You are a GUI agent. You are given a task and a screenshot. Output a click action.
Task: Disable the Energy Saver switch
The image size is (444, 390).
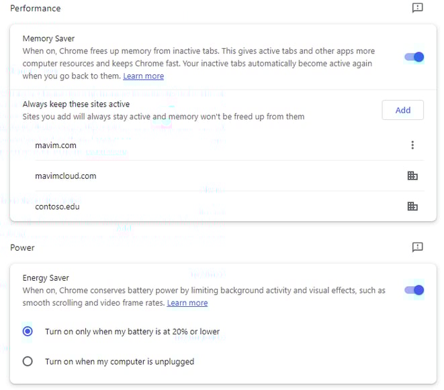[x=414, y=290]
